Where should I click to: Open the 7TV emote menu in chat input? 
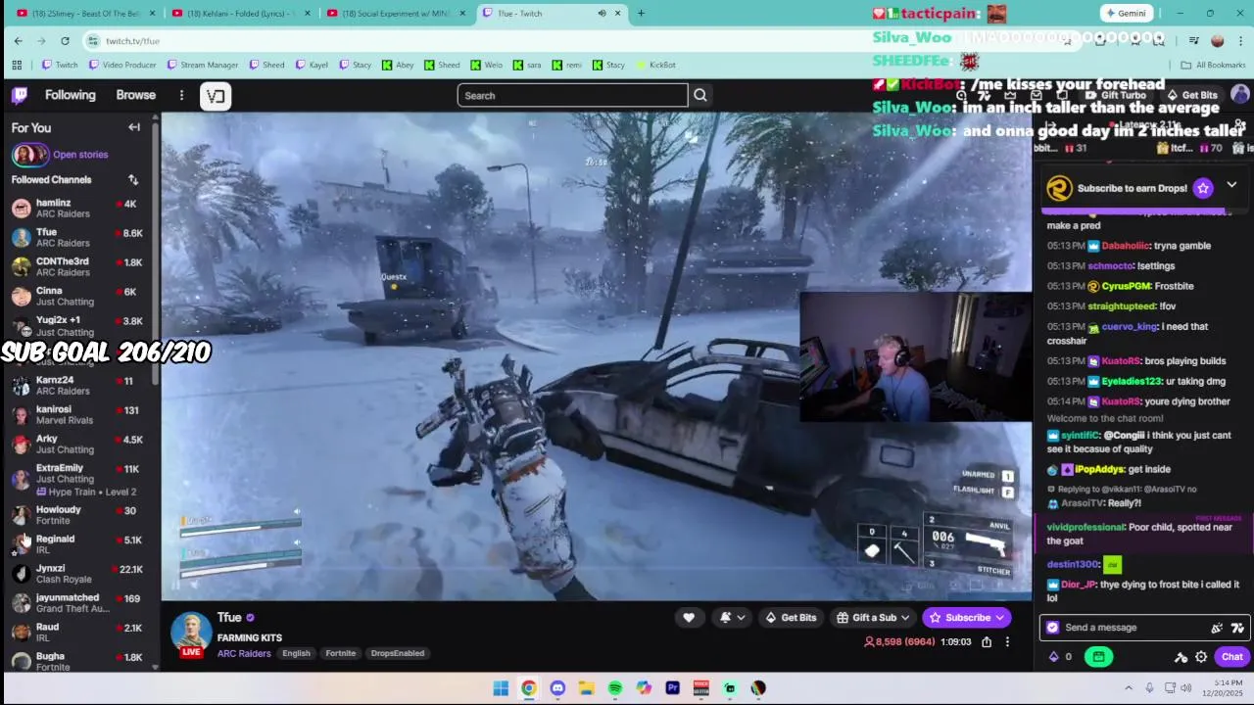click(1237, 628)
